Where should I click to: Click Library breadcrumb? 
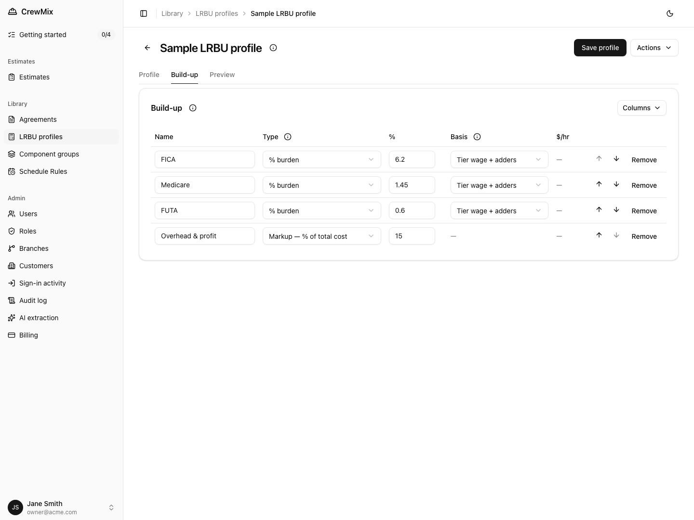click(172, 13)
